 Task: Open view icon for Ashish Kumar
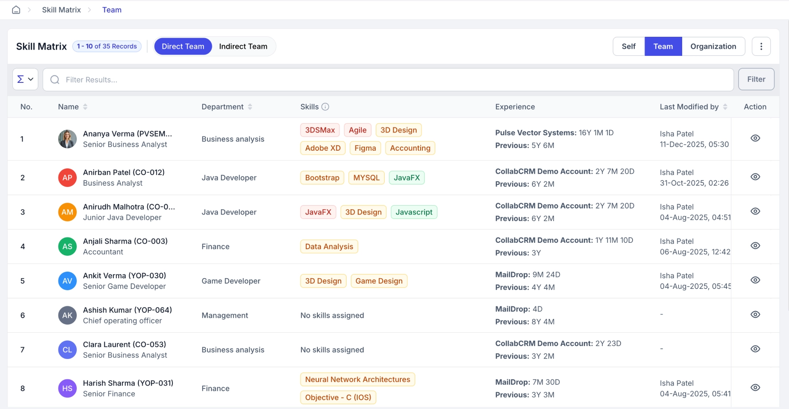(755, 315)
